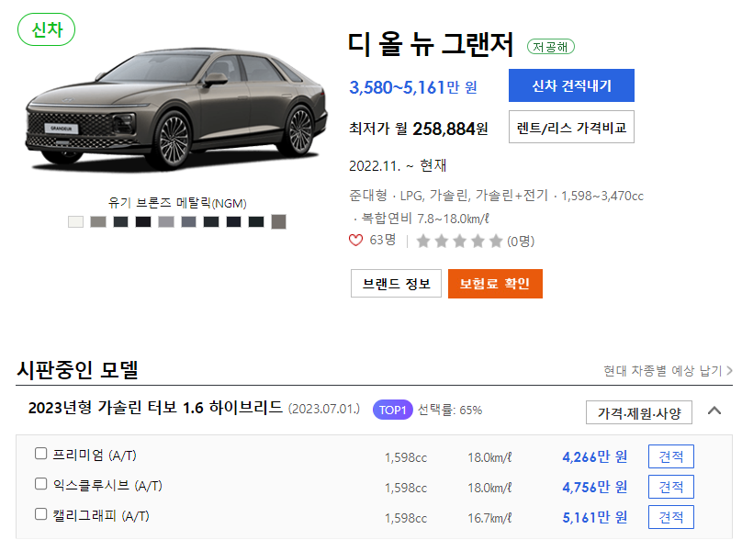
Task: Collapse the 2023년형 가솔린 터보 1.6 하이브리드 section
Action: click(714, 411)
